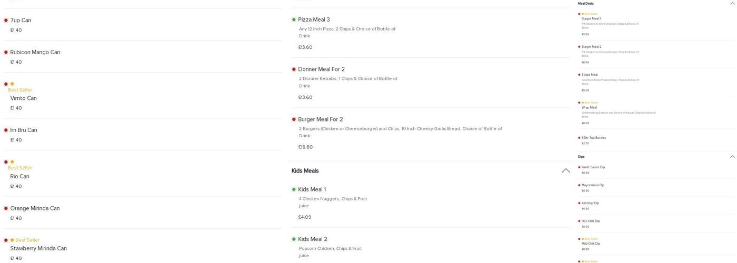
Task: Click the star icon next to Stawberry Mirinda Can
Action: [x=12, y=240]
